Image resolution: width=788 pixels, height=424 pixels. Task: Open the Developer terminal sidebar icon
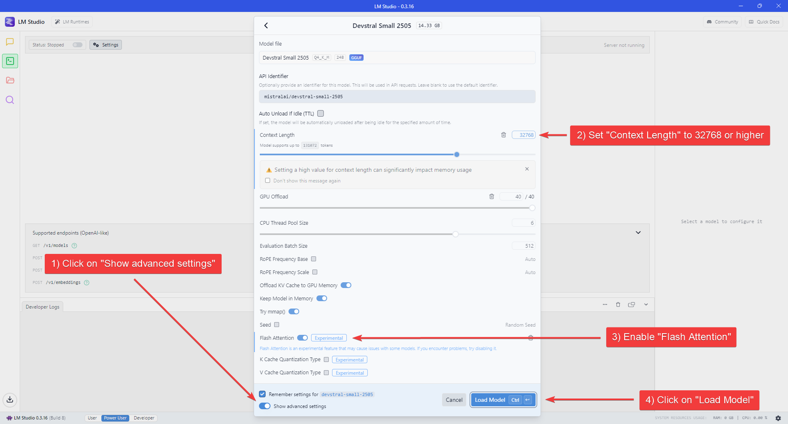(x=10, y=61)
